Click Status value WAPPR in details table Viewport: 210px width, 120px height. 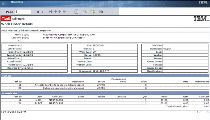click(x=97, y=55)
